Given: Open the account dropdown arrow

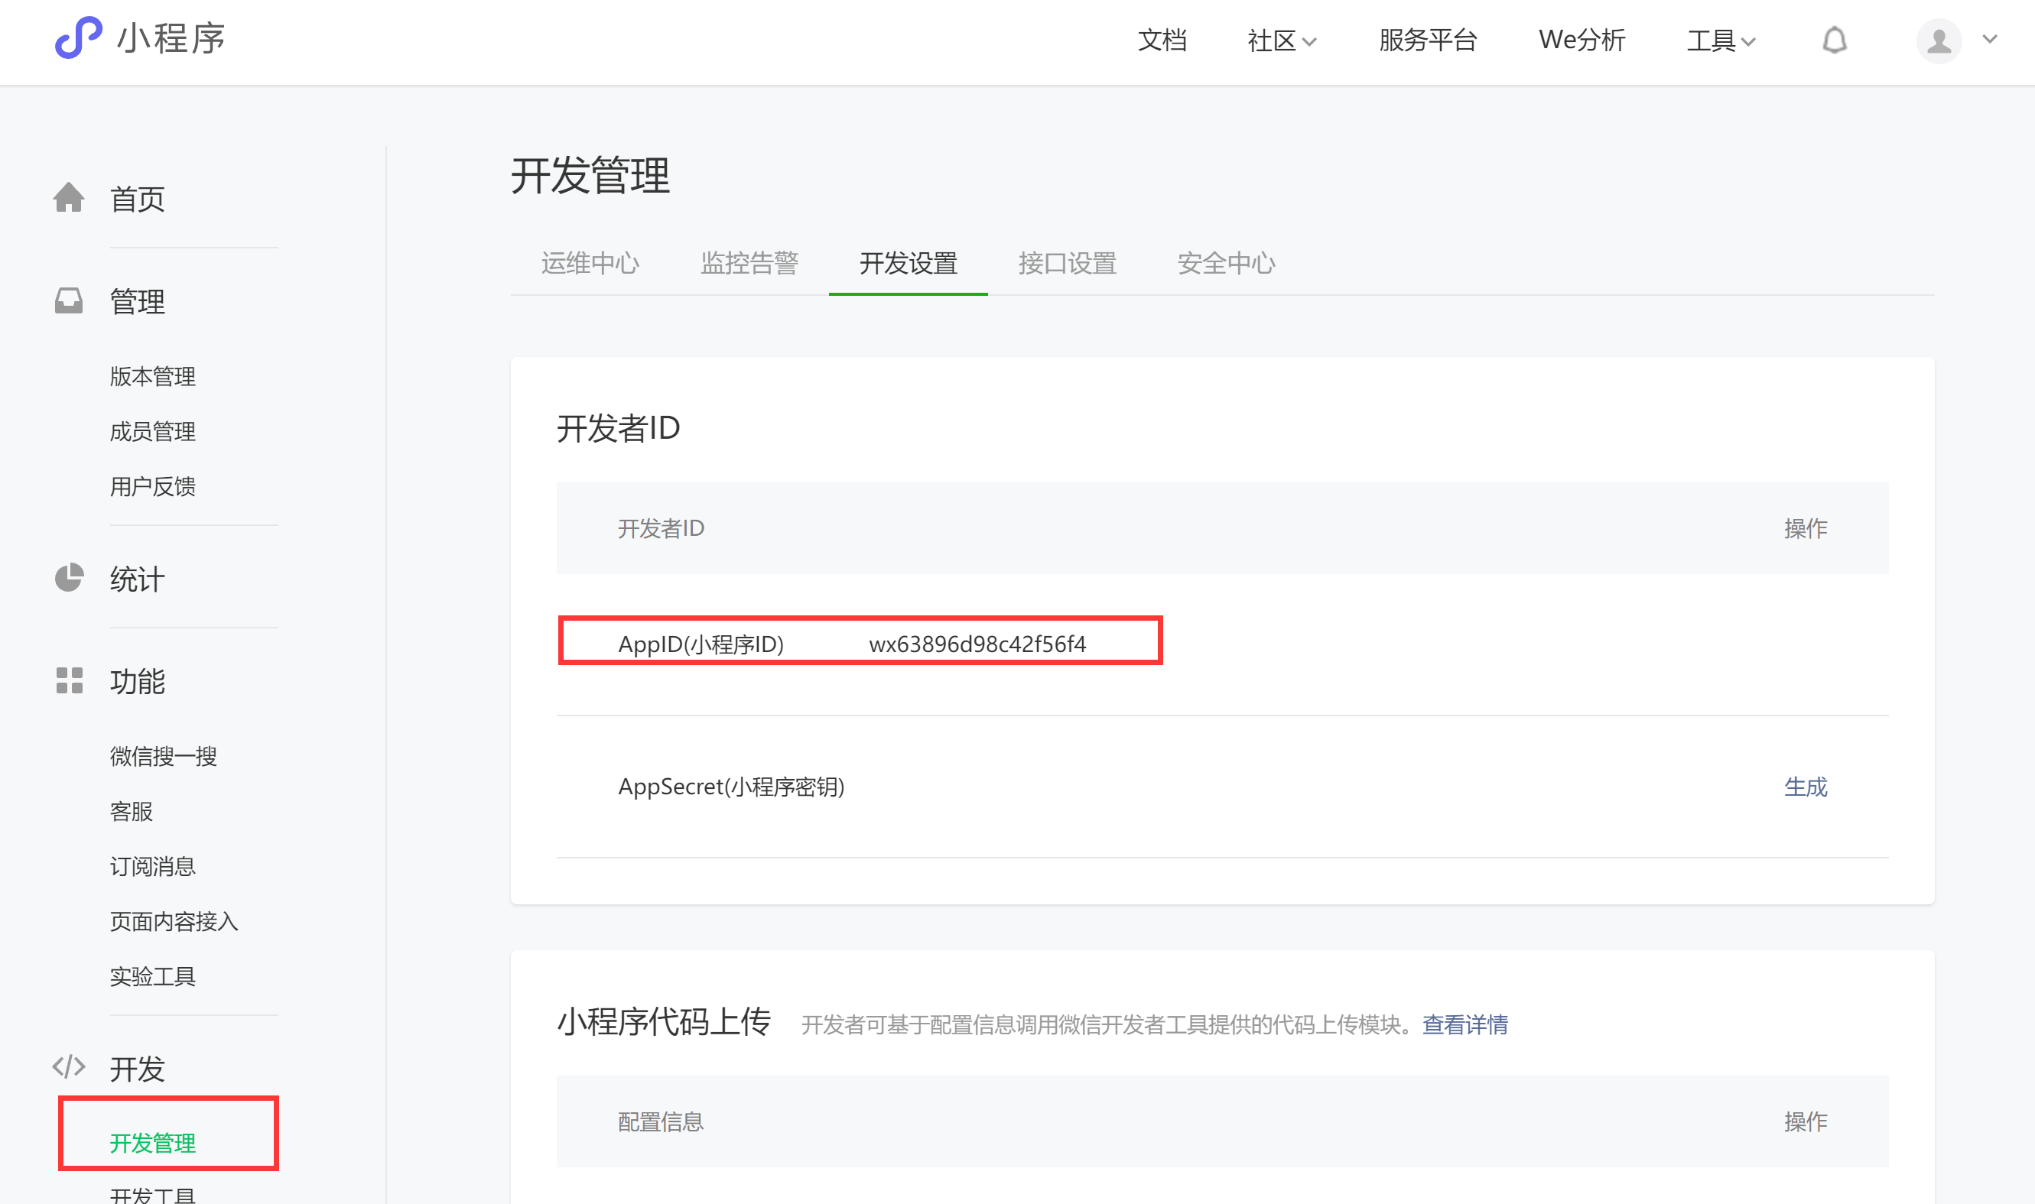Looking at the screenshot, I should click(x=1990, y=39).
